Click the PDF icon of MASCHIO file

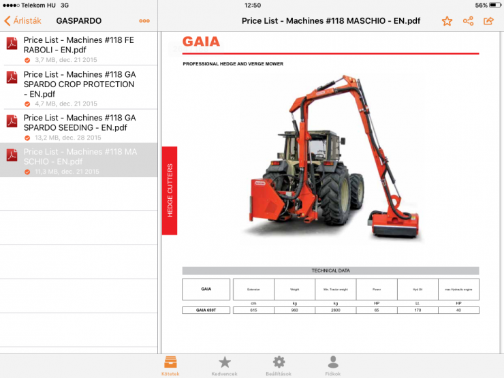(x=12, y=155)
